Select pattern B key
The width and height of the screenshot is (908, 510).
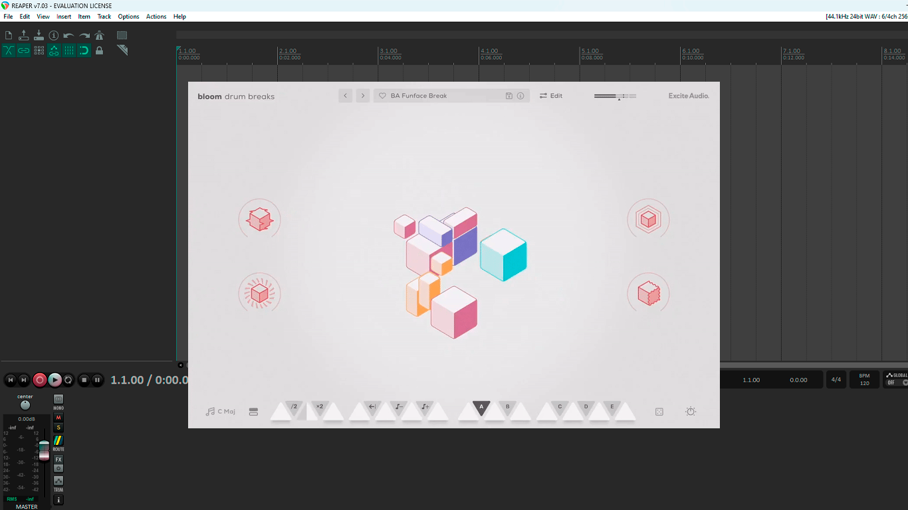tap(507, 407)
